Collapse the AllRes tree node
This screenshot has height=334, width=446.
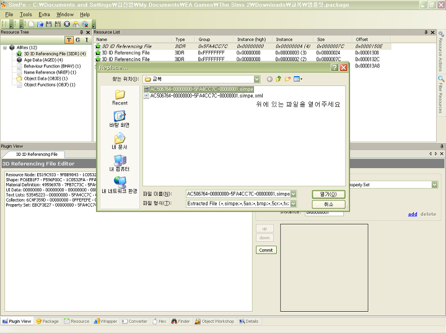5,47
